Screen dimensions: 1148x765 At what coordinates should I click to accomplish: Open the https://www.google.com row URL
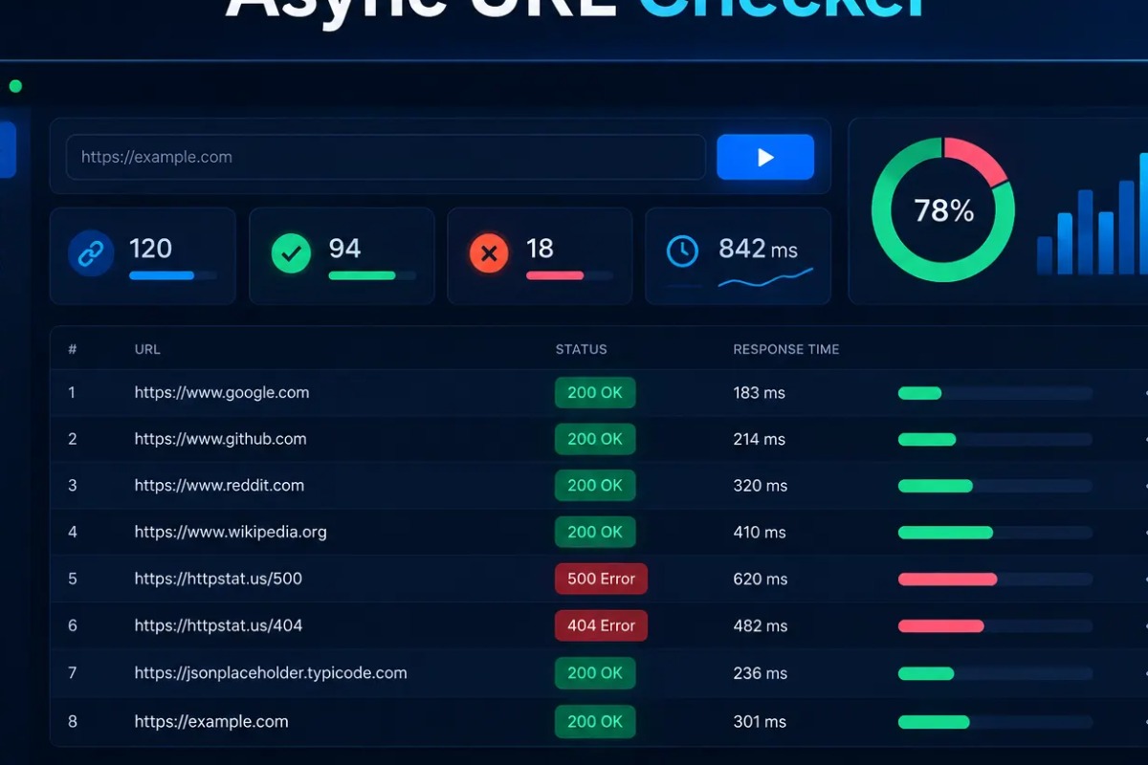pos(222,392)
